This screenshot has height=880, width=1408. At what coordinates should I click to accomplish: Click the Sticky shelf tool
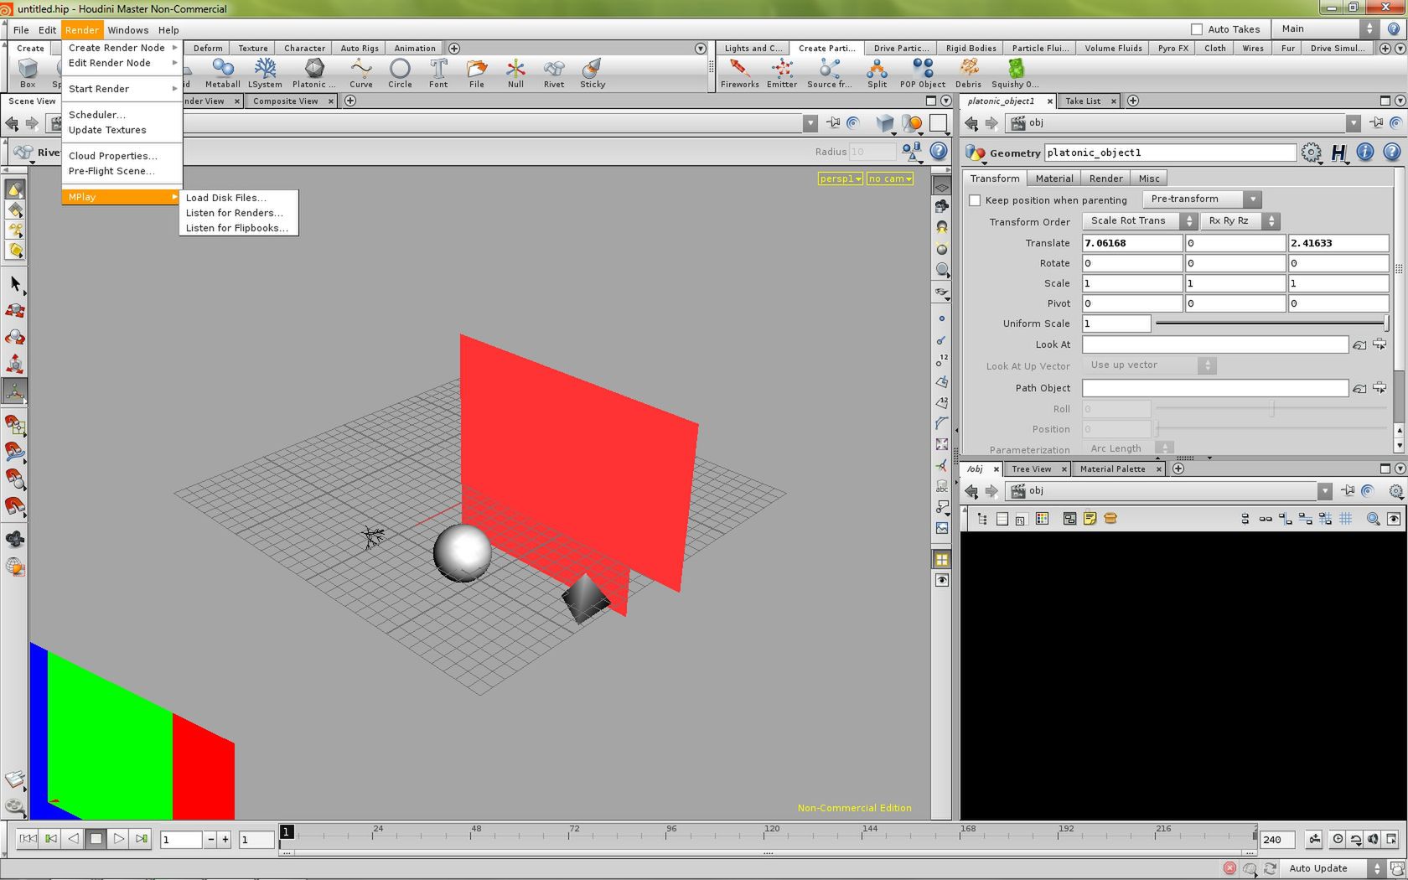(x=593, y=73)
